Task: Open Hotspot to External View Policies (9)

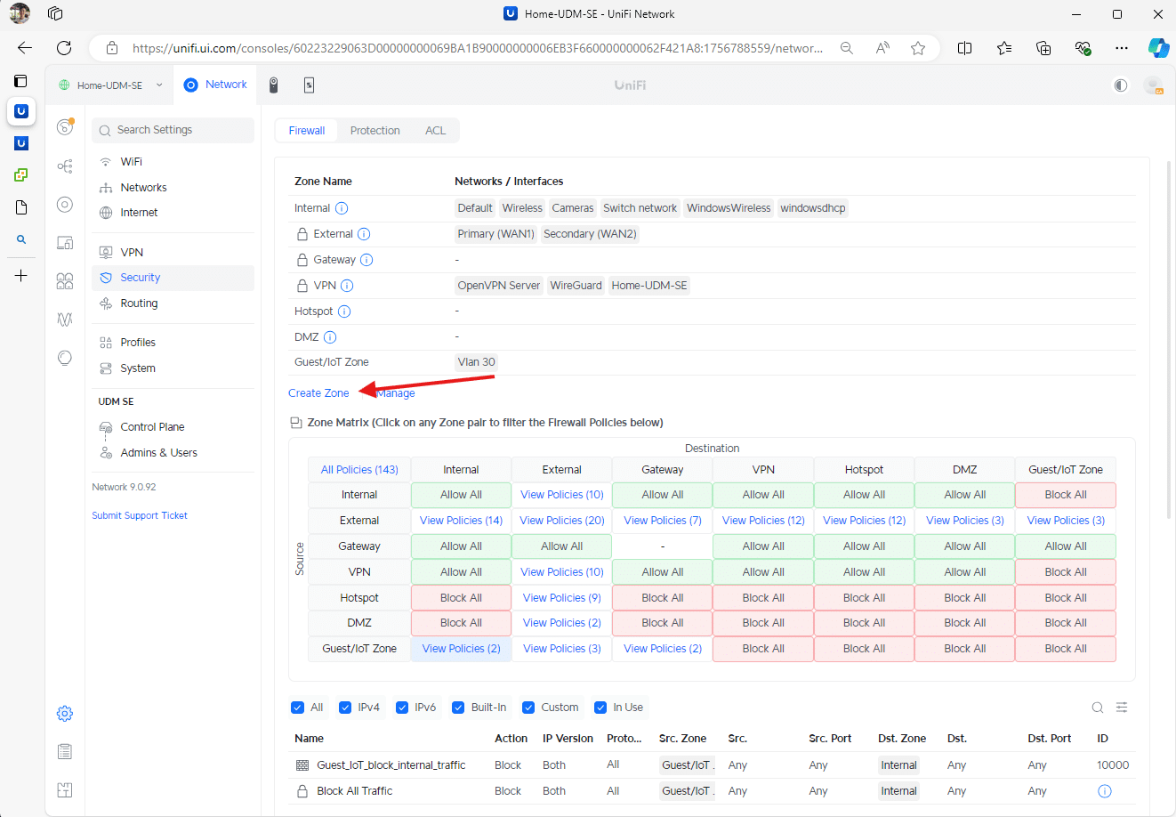Action: 562,598
